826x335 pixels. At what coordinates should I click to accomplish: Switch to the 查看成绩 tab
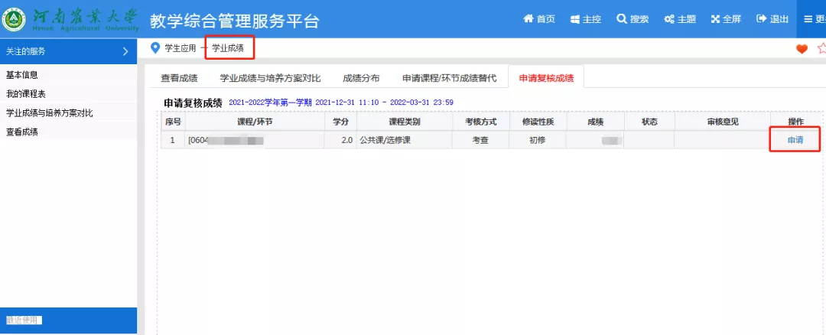[x=179, y=79]
